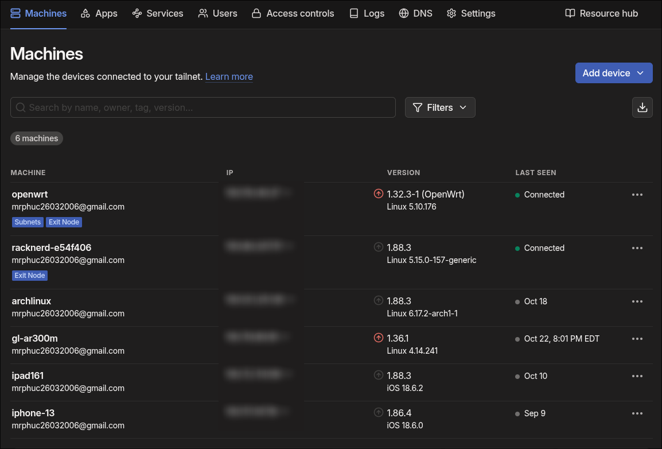Click the Machines server icon in navigation

coord(15,14)
